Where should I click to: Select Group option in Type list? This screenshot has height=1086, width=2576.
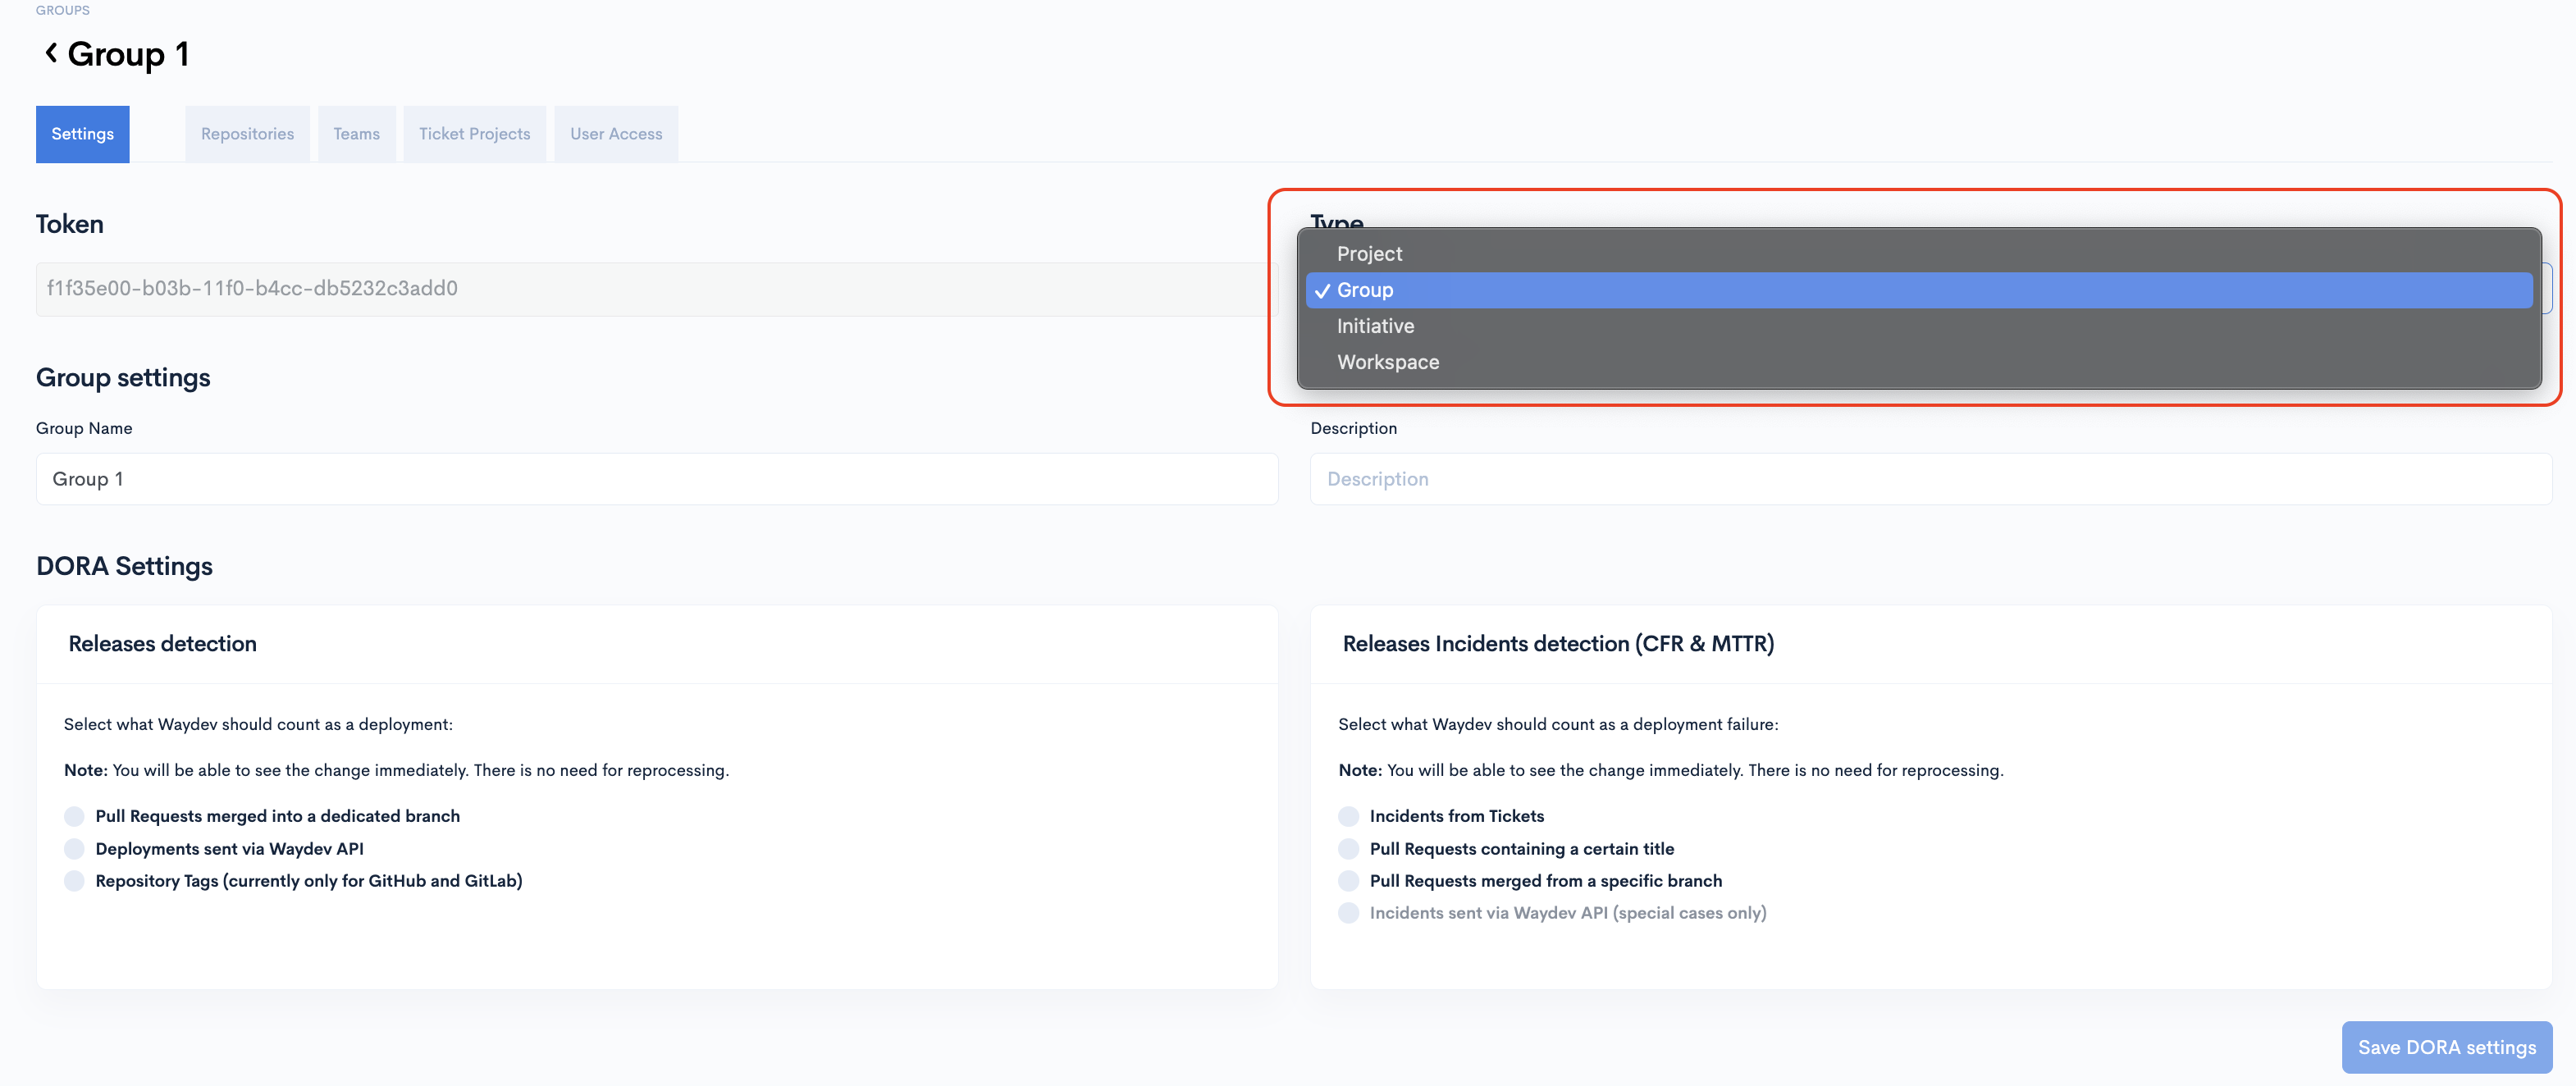pos(1365,290)
